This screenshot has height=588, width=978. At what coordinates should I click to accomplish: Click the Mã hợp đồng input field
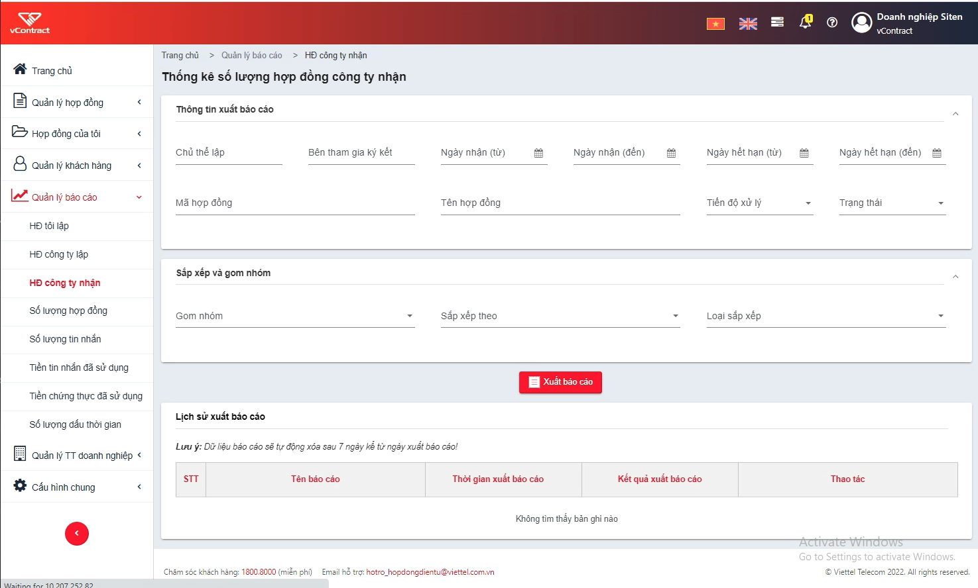pyautogui.click(x=295, y=203)
